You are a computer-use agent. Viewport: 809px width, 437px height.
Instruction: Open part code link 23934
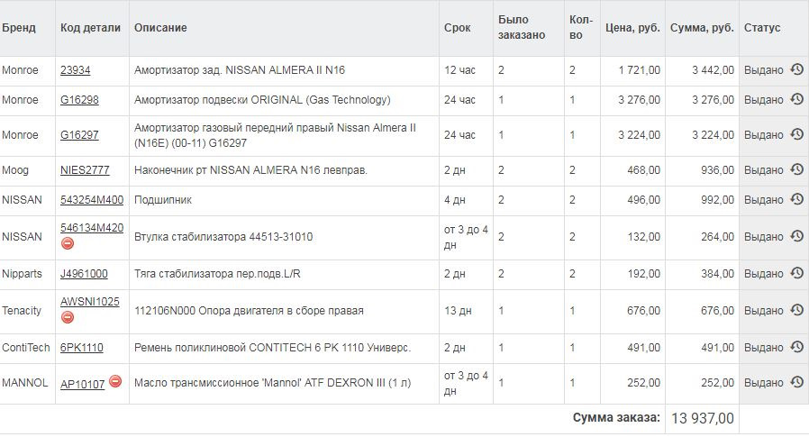[76, 70]
